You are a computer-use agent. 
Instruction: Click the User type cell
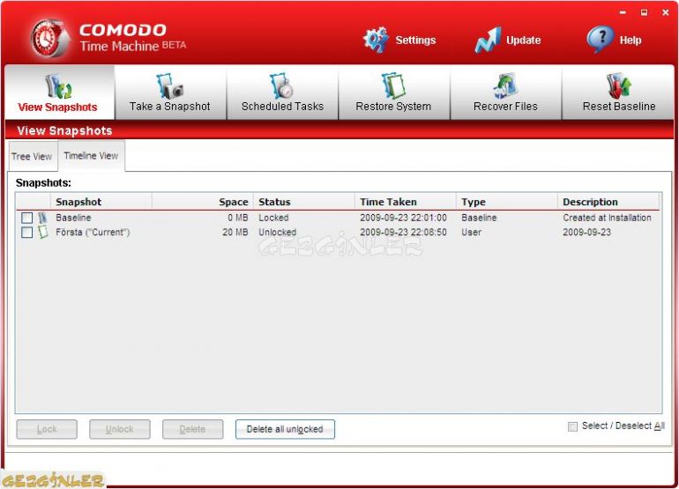coord(471,233)
